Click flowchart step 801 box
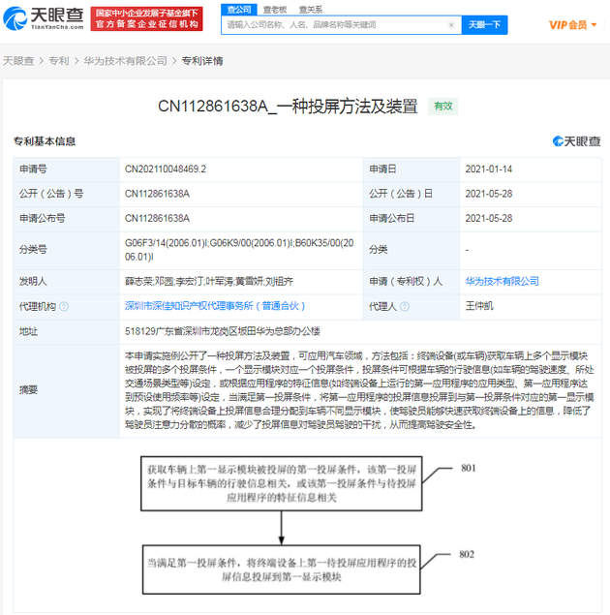Screen dimensions: 610x615 [279, 481]
